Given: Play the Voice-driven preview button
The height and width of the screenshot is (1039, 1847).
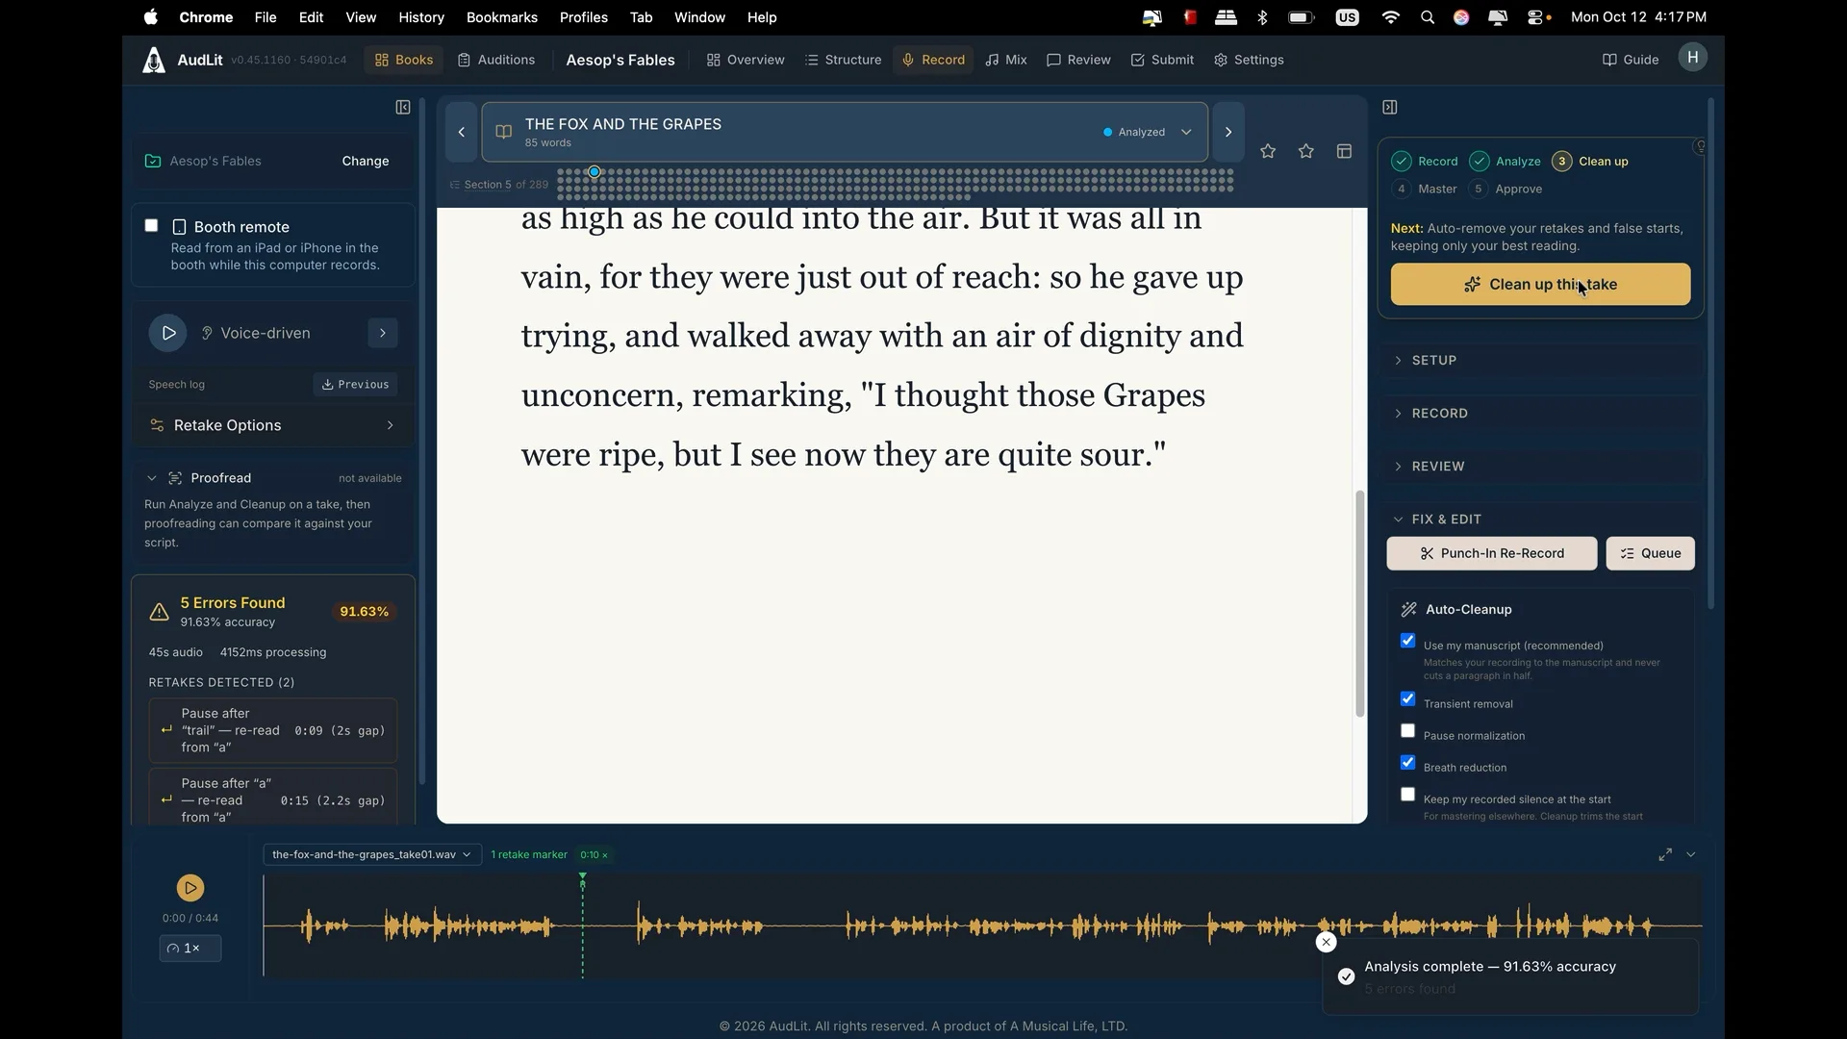Looking at the screenshot, I should coord(167,333).
